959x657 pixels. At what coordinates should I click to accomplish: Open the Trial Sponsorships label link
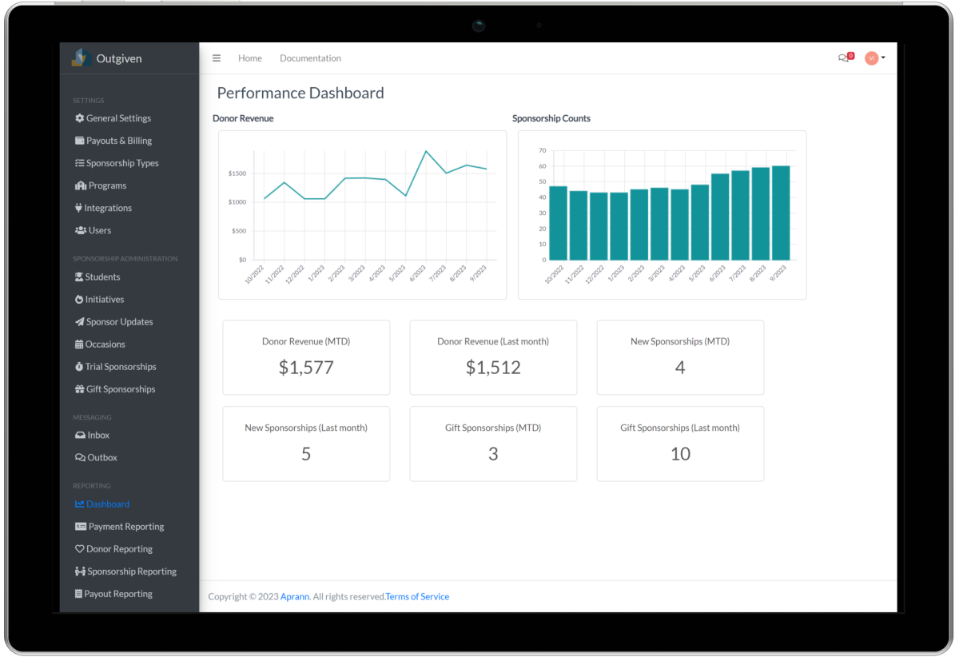point(121,367)
